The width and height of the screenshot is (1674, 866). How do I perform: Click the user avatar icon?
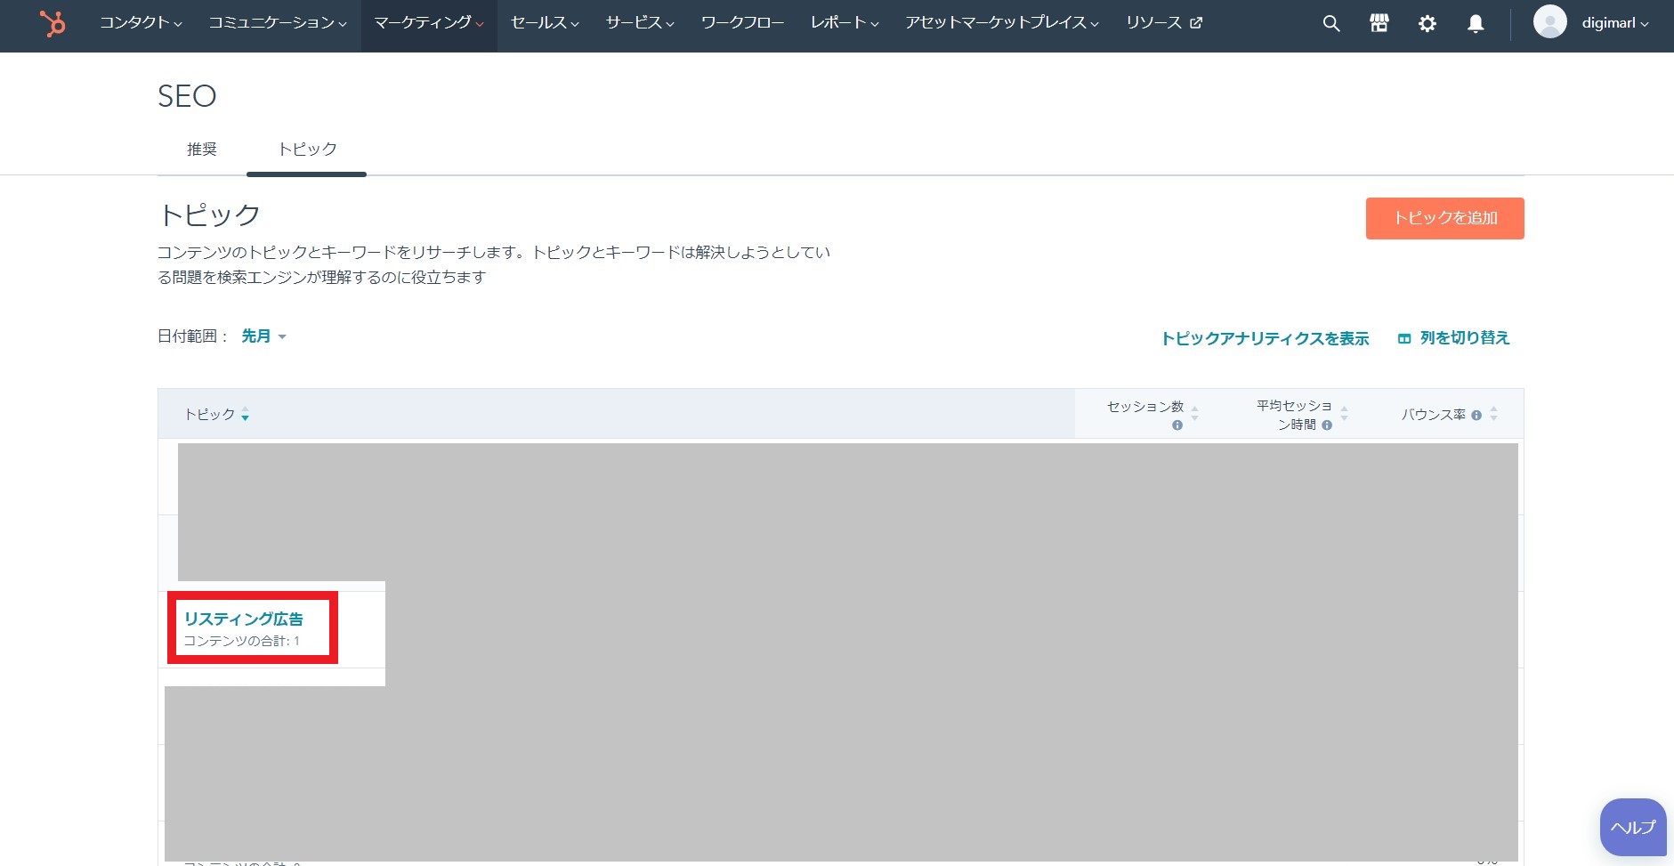click(x=1550, y=22)
